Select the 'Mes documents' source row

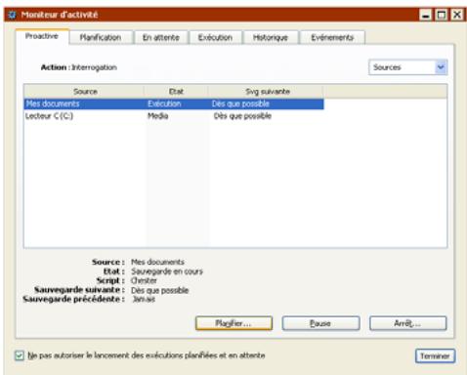[174, 104]
